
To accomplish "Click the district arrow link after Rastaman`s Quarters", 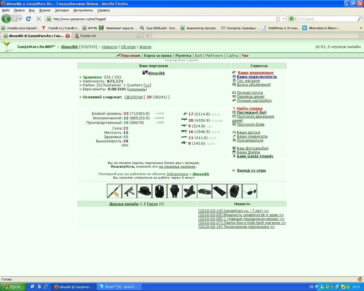I will [147, 85].
